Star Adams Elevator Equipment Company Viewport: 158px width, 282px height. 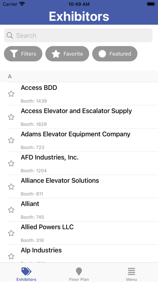coord(11,140)
